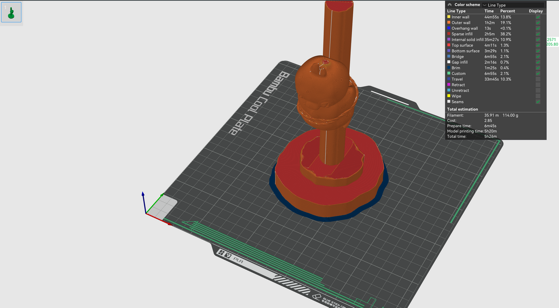Click the XYZ axes origin gizmo
The width and height of the screenshot is (559, 308).
coord(146,213)
